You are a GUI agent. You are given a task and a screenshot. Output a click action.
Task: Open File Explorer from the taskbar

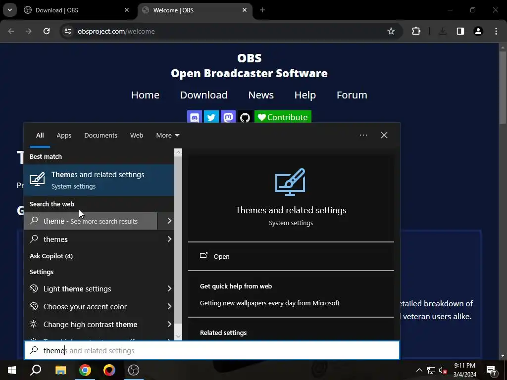(60, 370)
